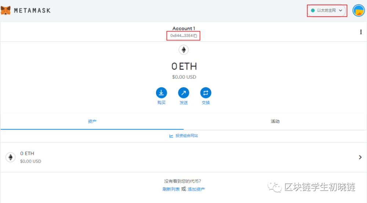This screenshot has height=203, width=367.
Task: Click the Ethereum logo above the balance
Action: [x=184, y=50]
